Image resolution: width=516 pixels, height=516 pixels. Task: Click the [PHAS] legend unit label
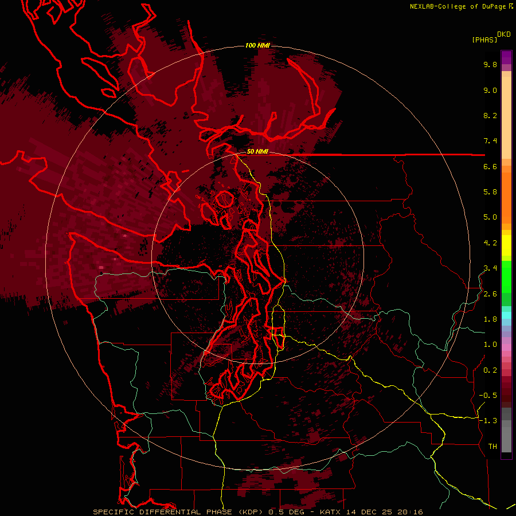484,40
